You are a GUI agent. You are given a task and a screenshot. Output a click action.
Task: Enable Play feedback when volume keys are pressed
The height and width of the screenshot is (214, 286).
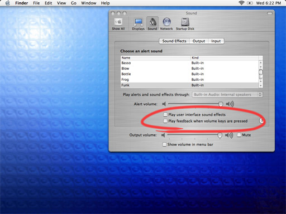pos(165,121)
